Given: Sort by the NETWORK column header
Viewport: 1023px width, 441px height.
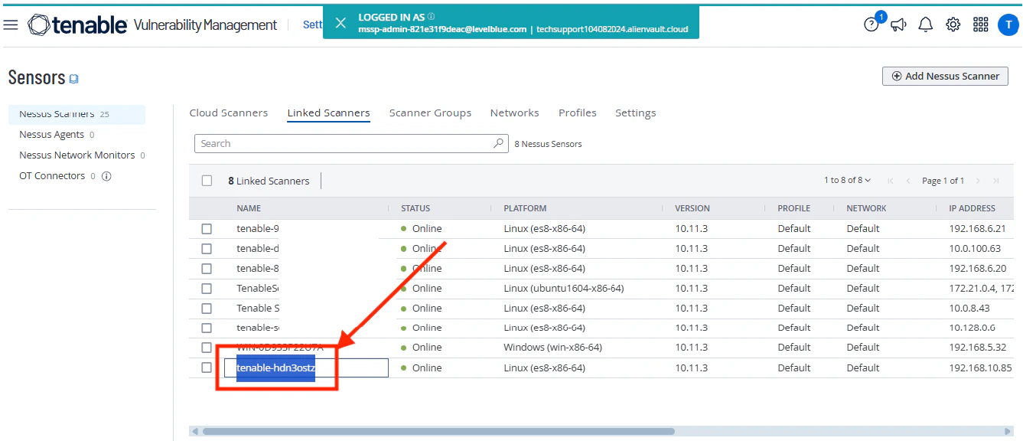Looking at the screenshot, I should pos(866,208).
